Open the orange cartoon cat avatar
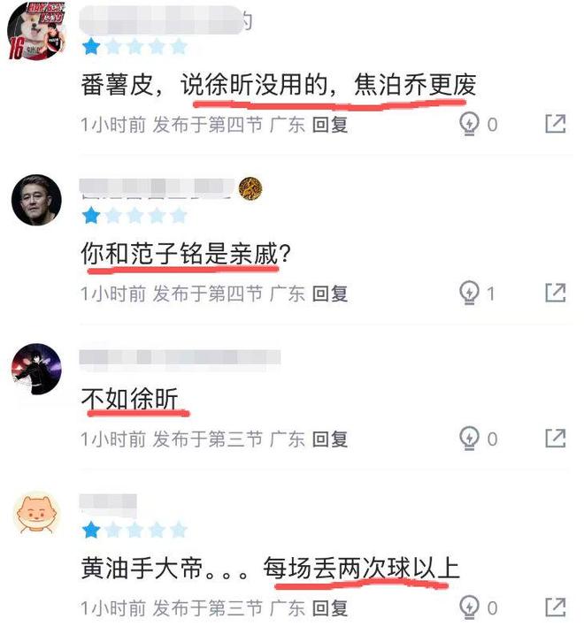The width and height of the screenshot is (584, 634). point(36,515)
